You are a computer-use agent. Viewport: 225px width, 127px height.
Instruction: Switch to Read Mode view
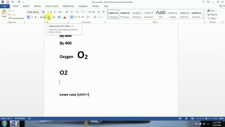pyautogui.click(x=180, y=119)
